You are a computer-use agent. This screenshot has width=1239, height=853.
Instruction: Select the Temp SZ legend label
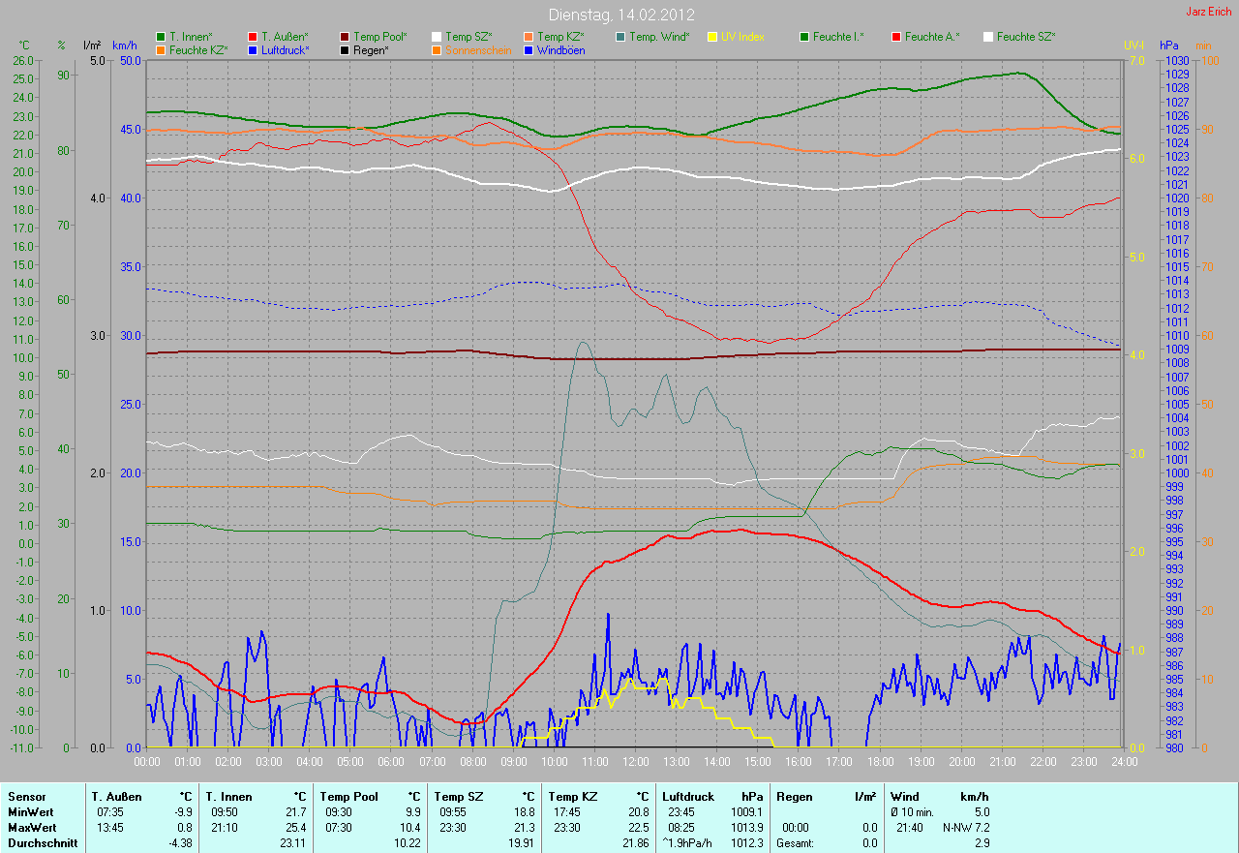[468, 37]
